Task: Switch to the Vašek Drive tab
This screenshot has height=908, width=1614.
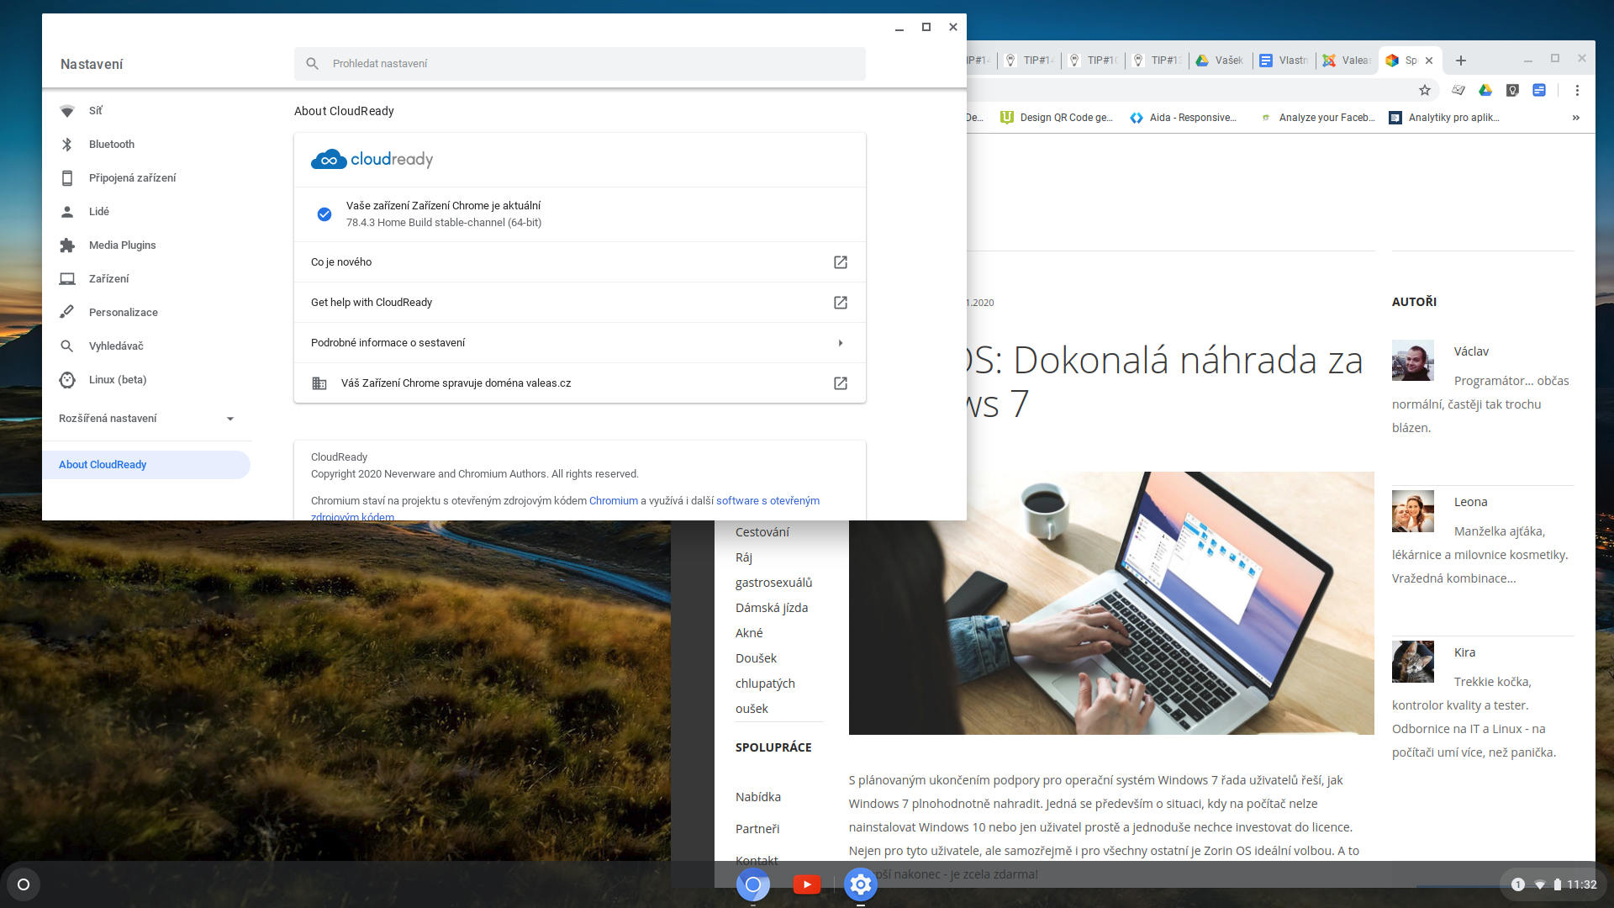Action: [x=1220, y=61]
